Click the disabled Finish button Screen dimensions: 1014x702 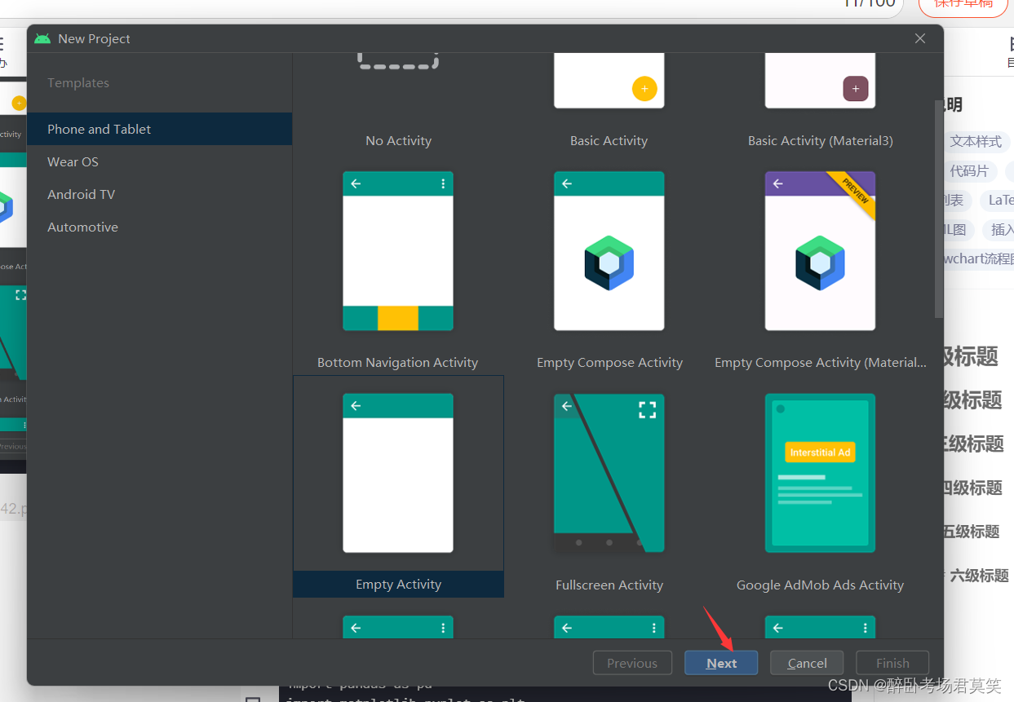pos(892,663)
